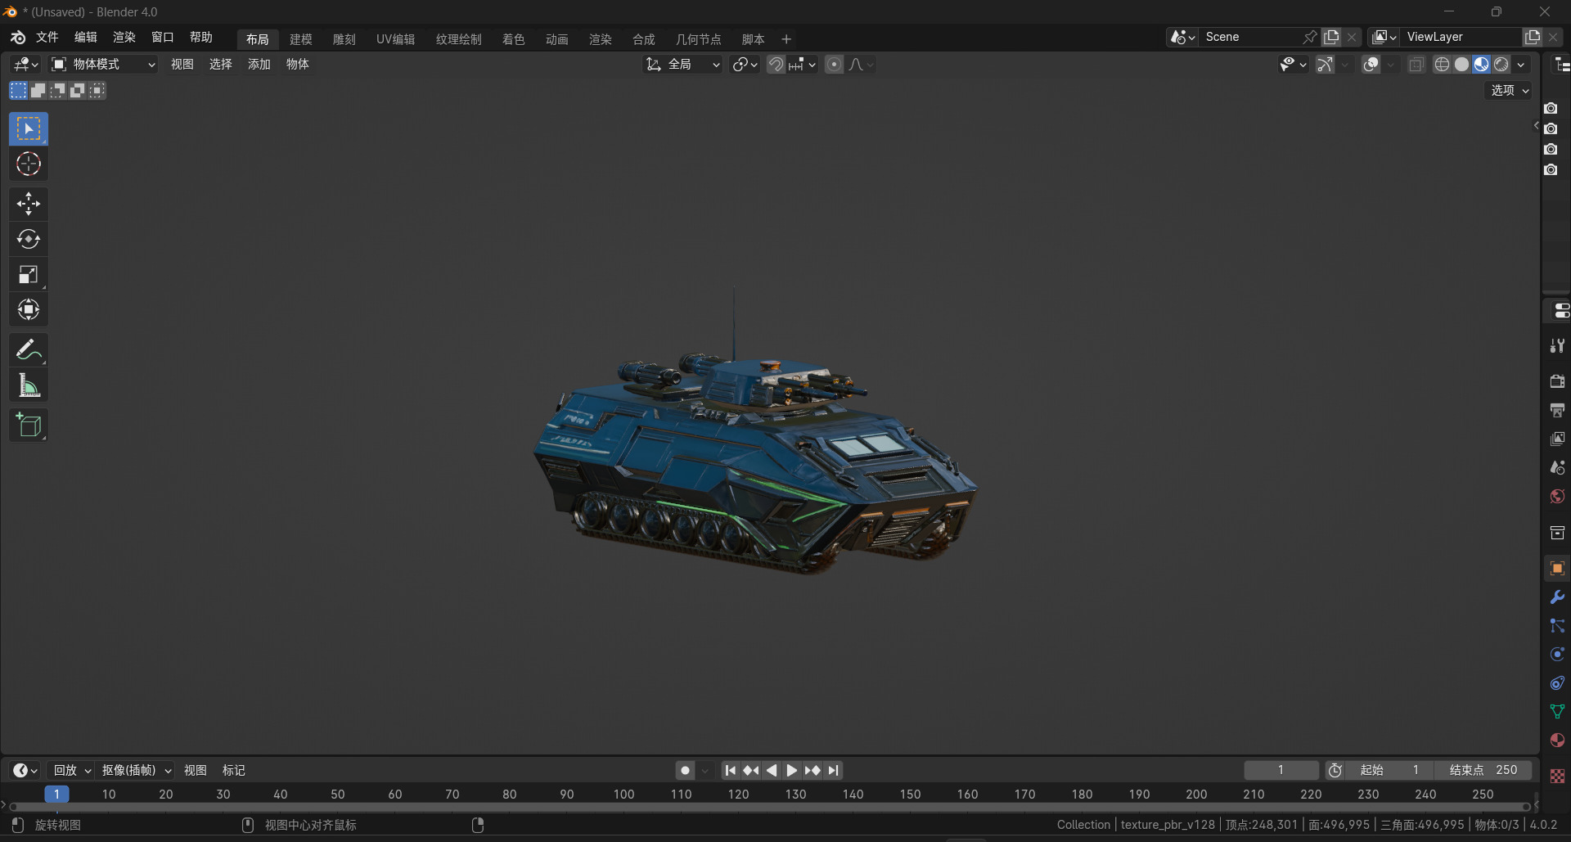Switch to Rendered viewport shading

1501,65
